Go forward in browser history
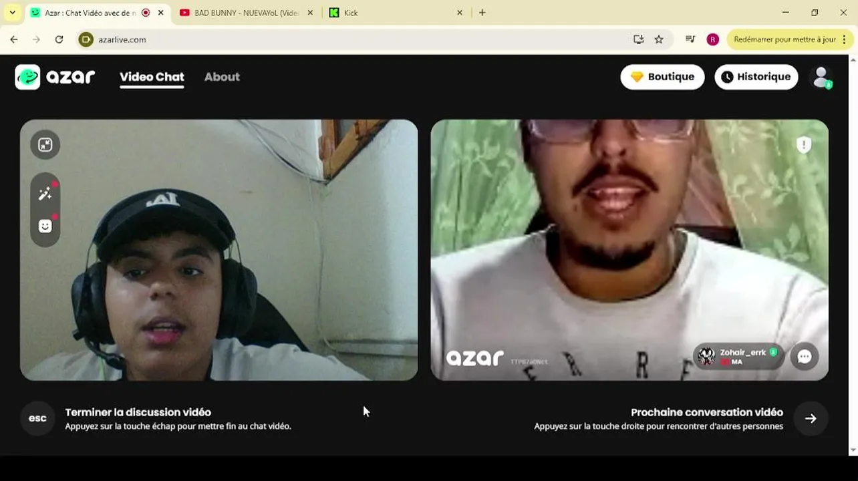The height and width of the screenshot is (481, 858). pyautogui.click(x=36, y=39)
